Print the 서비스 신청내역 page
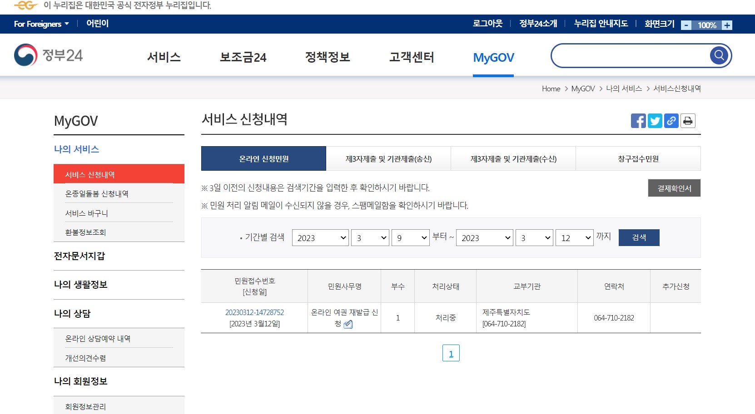This screenshot has height=414, width=755. 688,121
